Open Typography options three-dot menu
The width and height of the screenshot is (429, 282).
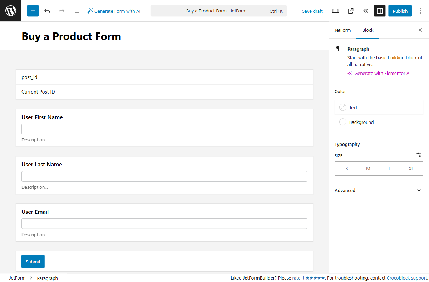[419, 144]
